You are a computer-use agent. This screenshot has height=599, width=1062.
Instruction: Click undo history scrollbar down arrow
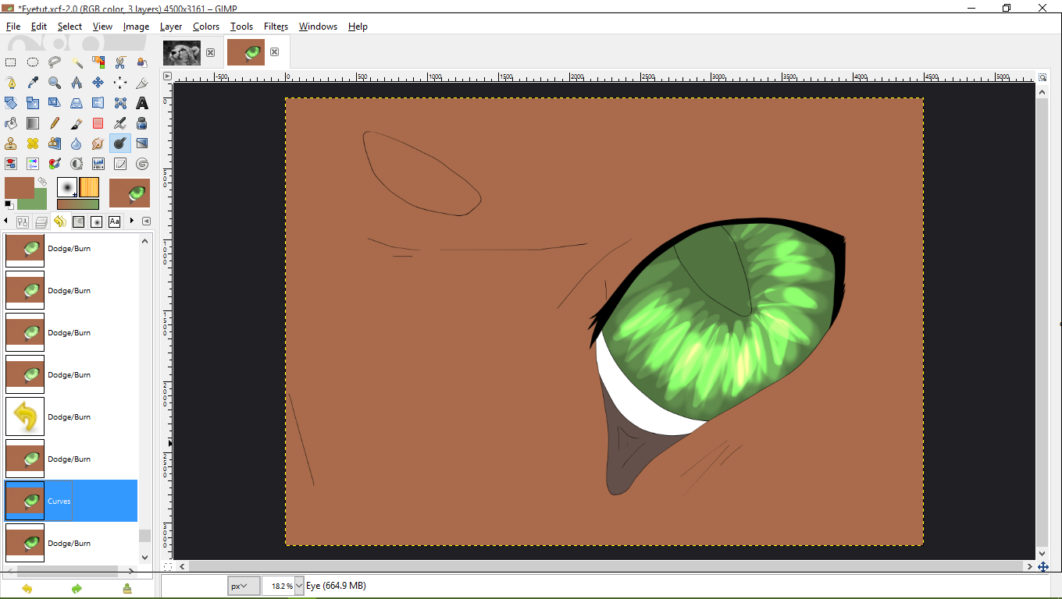(144, 557)
